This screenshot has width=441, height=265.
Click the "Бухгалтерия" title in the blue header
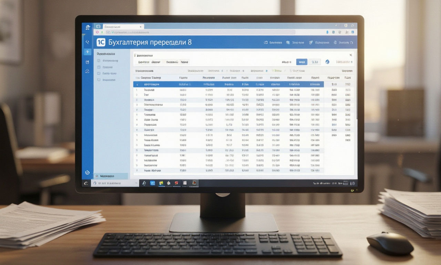click(x=128, y=42)
